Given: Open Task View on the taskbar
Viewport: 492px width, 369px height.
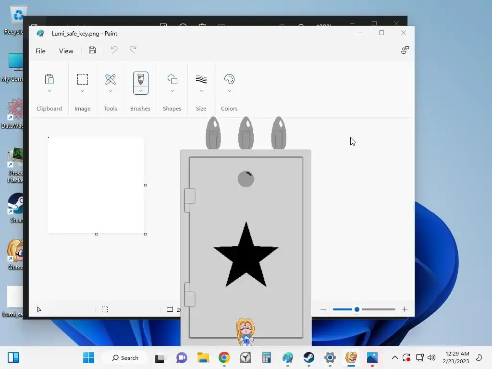Looking at the screenshot, I should pyautogui.click(x=160, y=358).
